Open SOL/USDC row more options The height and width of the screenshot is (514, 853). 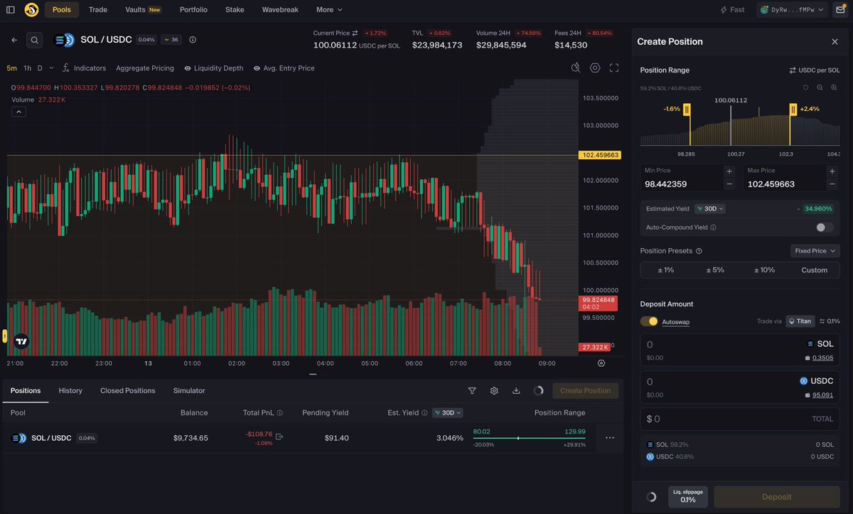pyautogui.click(x=609, y=438)
